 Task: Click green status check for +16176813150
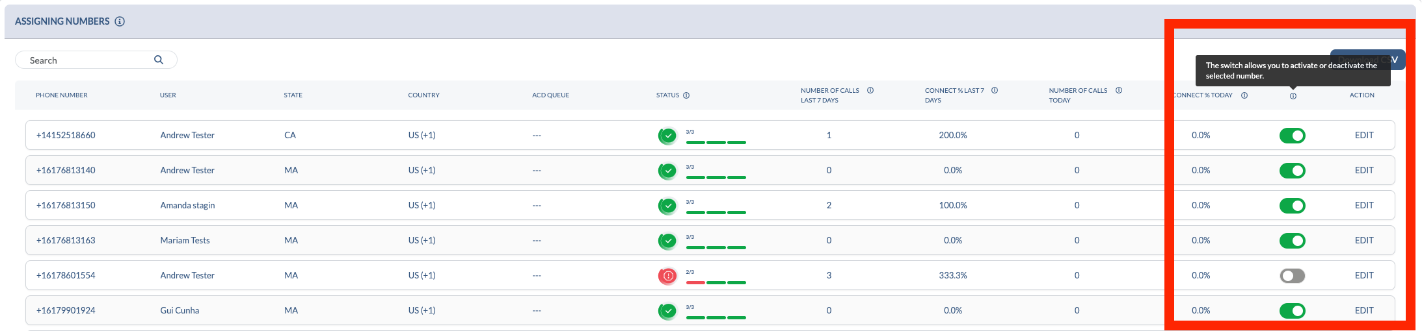(667, 206)
